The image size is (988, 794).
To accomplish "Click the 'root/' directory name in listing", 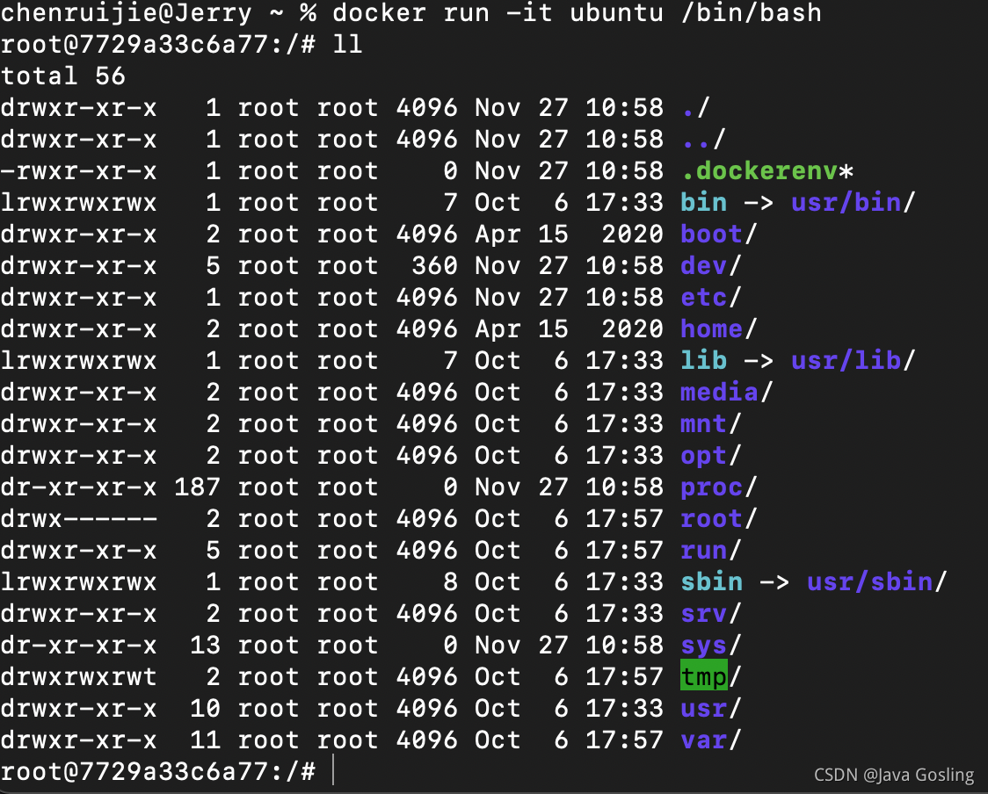I will click(x=718, y=519).
